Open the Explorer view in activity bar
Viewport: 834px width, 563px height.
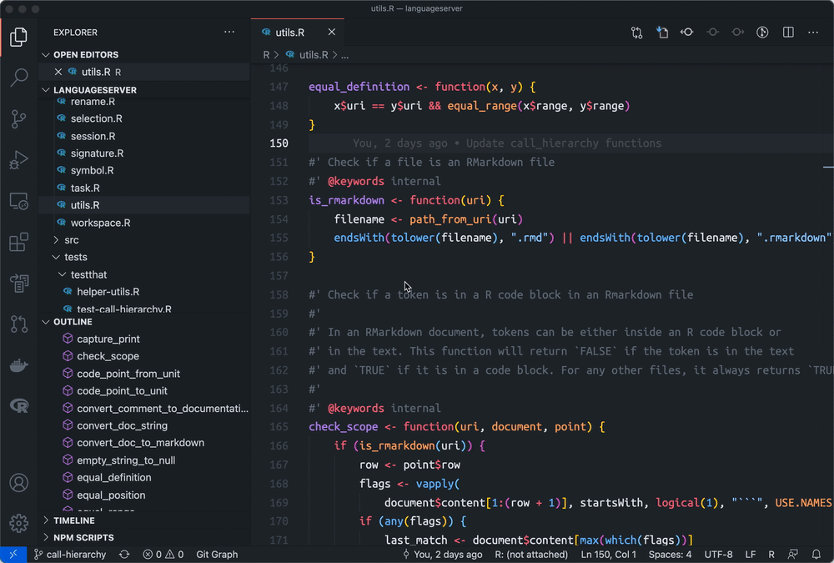pyautogui.click(x=18, y=37)
